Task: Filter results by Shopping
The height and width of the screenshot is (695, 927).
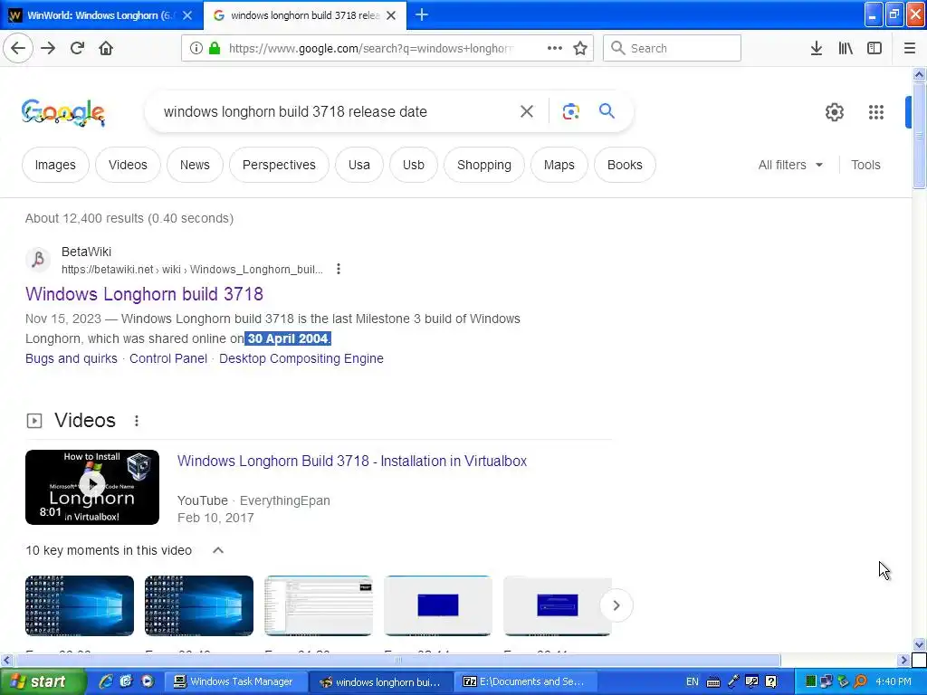Action: (484, 165)
